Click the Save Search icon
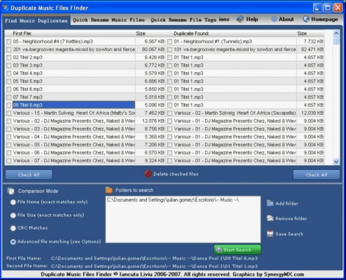This screenshot has height=280, width=346. 271,234
